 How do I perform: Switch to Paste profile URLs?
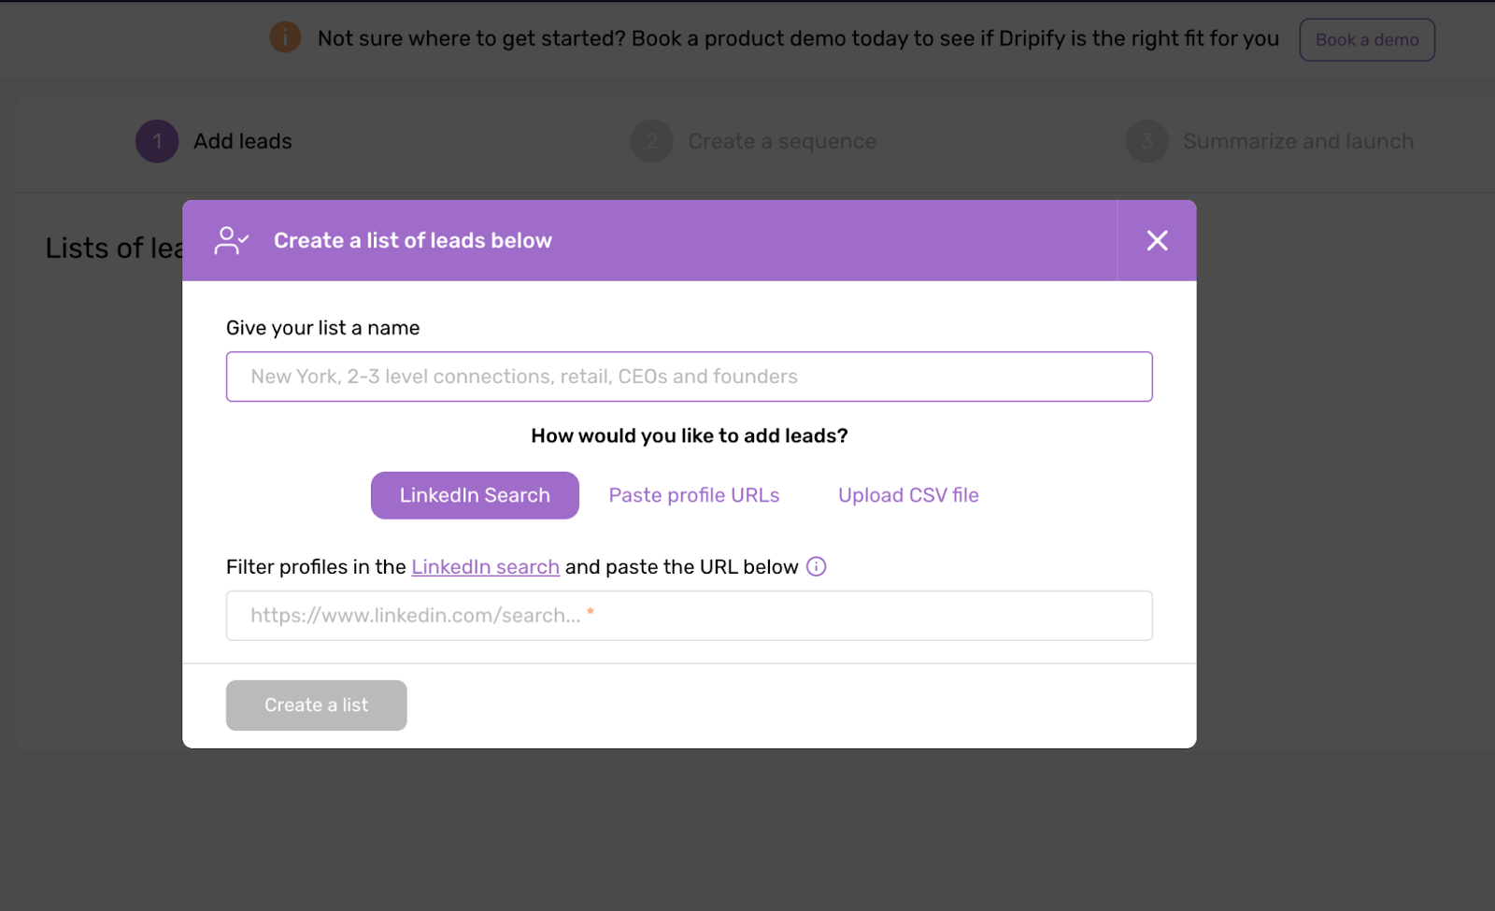693,495
